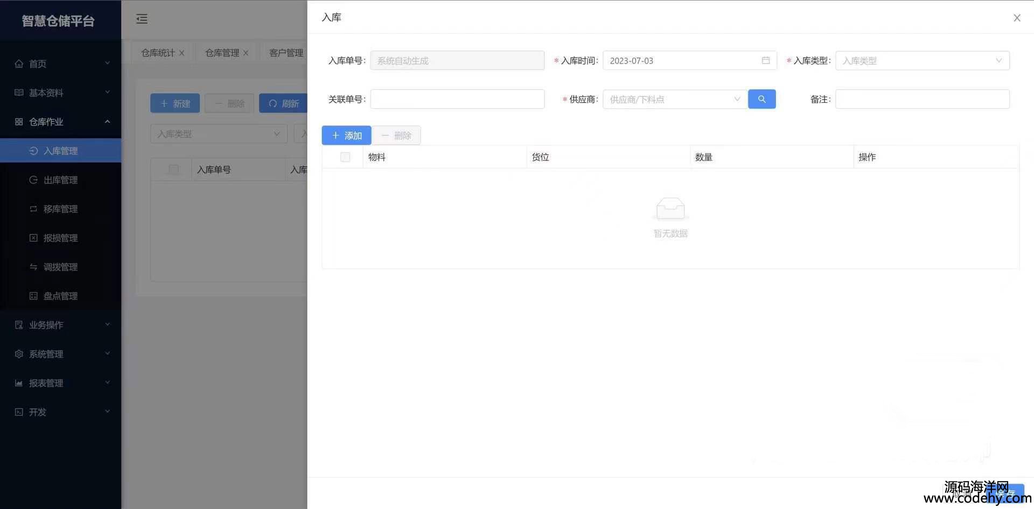Click the blue 添加 button

pos(346,136)
